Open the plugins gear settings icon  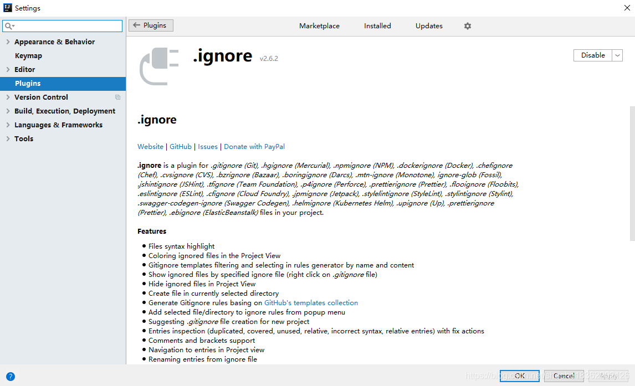467,26
